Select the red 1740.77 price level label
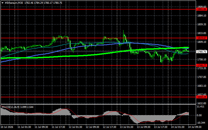 point(202,65)
